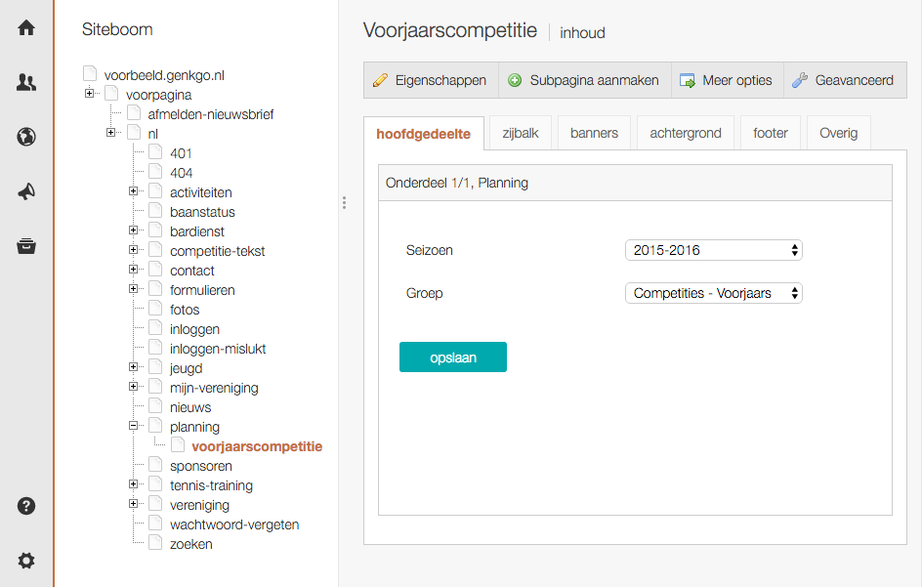The image size is (922, 587).
Task: Open the users icon in left sidebar
Action: [x=26, y=82]
